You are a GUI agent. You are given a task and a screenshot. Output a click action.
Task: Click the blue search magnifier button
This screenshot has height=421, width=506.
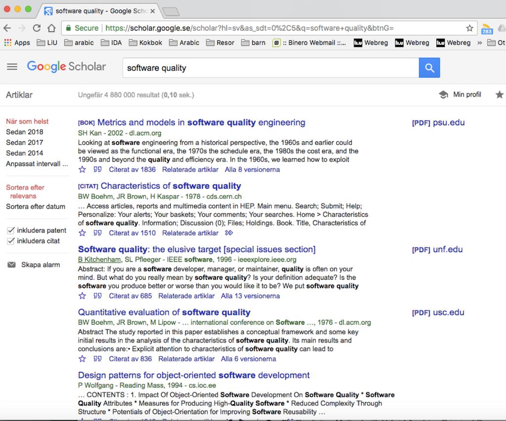tap(429, 68)
